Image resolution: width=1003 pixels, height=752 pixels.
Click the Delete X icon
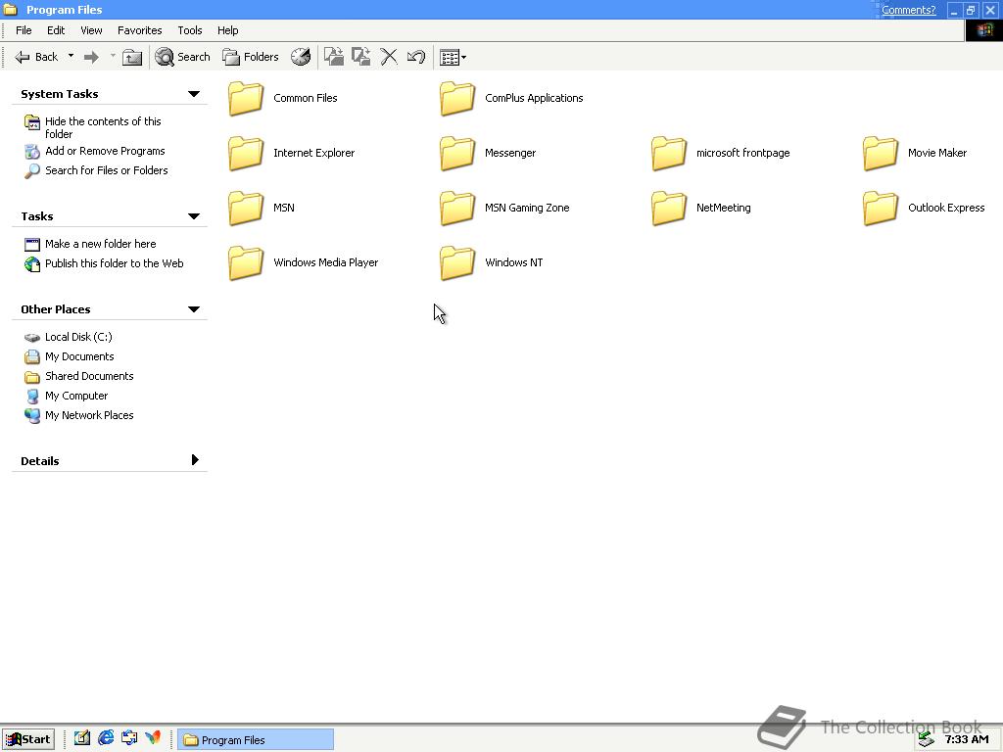(x=388, y=57)
